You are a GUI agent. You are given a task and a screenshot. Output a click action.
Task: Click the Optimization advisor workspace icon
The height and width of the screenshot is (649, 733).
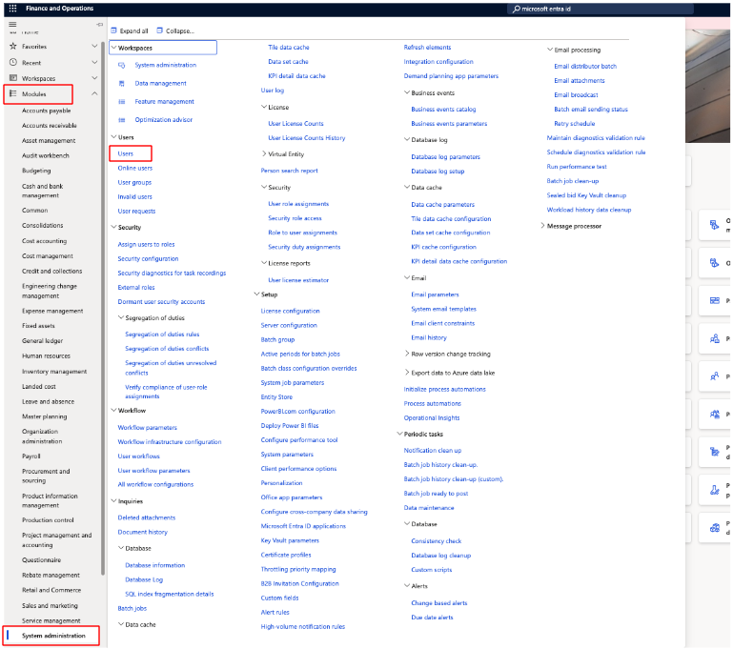click(x=122, y=119)
